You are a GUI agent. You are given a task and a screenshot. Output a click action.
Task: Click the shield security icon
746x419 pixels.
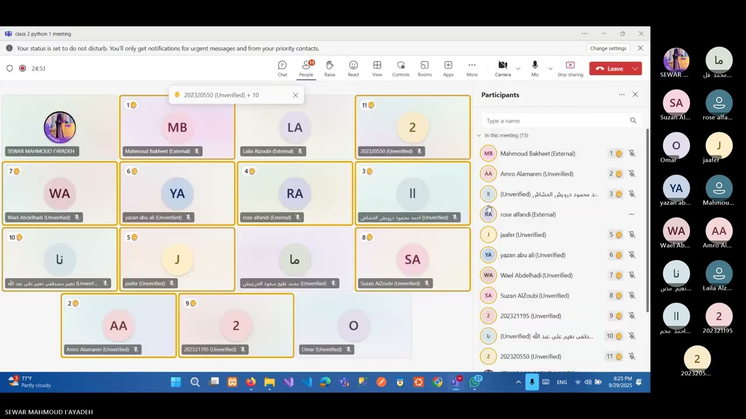[9, 69]
